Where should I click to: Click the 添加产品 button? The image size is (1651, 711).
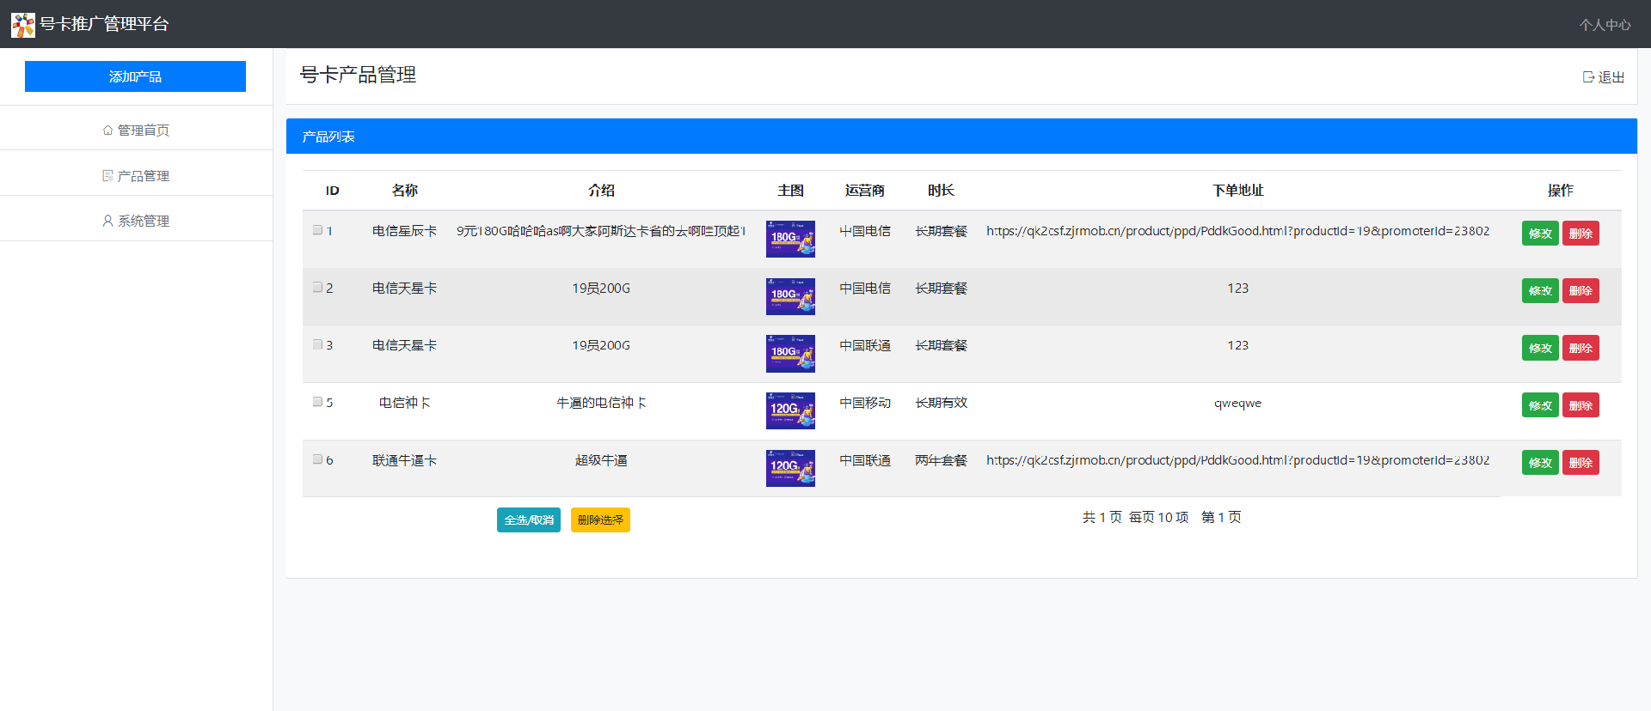point(135,76)
